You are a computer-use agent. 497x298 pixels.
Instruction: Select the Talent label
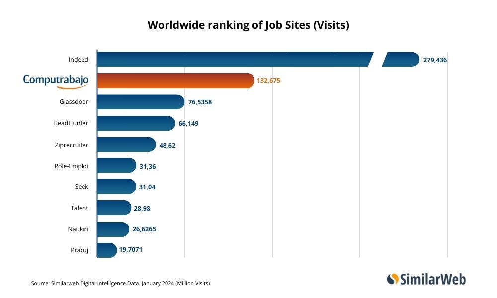[x=79, y=208]
